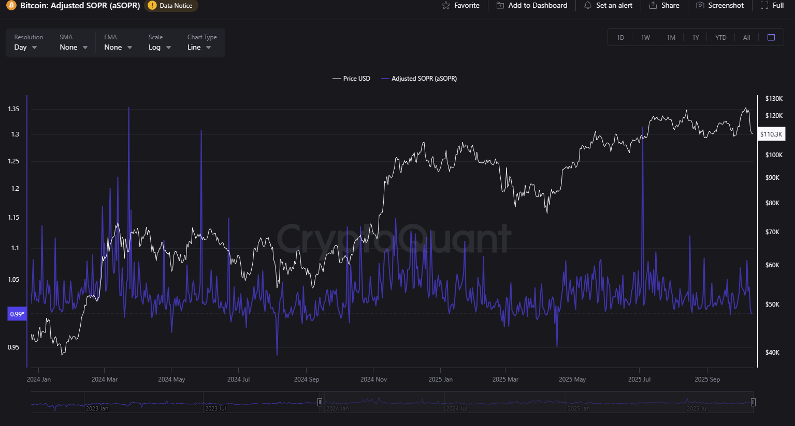Click the Set an alert bell icon

click(588, 5)
